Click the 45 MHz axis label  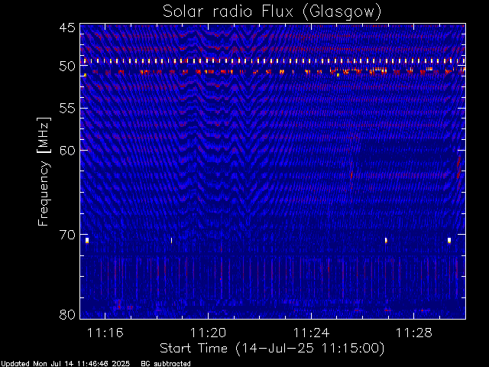(x=67, y=28)
